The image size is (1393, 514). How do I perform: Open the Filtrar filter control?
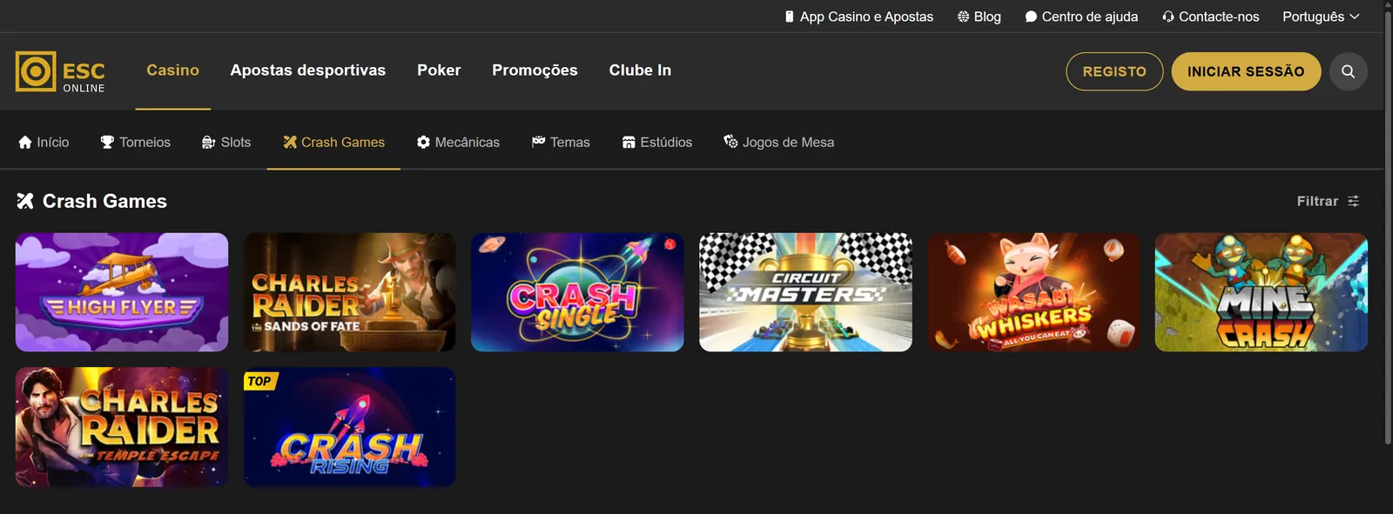(1328, 201)
